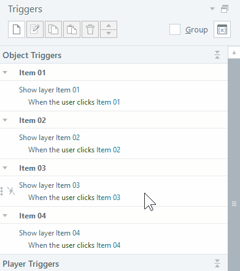240x271 pixels.
Task: Click object link Item 02 after 'user clicks'
Action: (108, 150)
